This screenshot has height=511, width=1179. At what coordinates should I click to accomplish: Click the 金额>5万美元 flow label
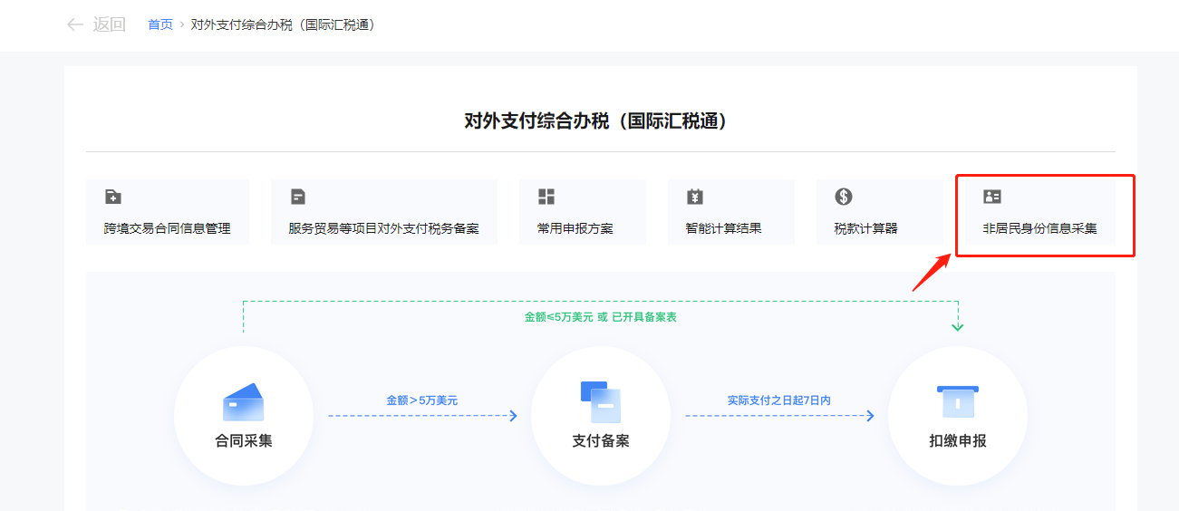pyautogui.click(x=421, y=400)
